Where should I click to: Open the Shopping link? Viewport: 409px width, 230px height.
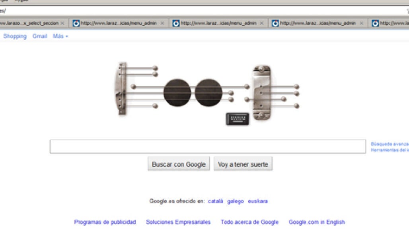pyautogui.click(x=15, y=36)
